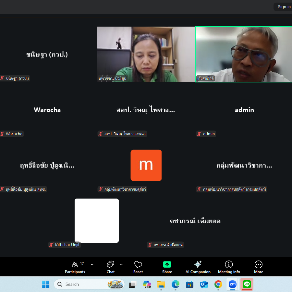Click the Sign in button
The height and width of the screenshot is (292, 292).
[284, 7]
